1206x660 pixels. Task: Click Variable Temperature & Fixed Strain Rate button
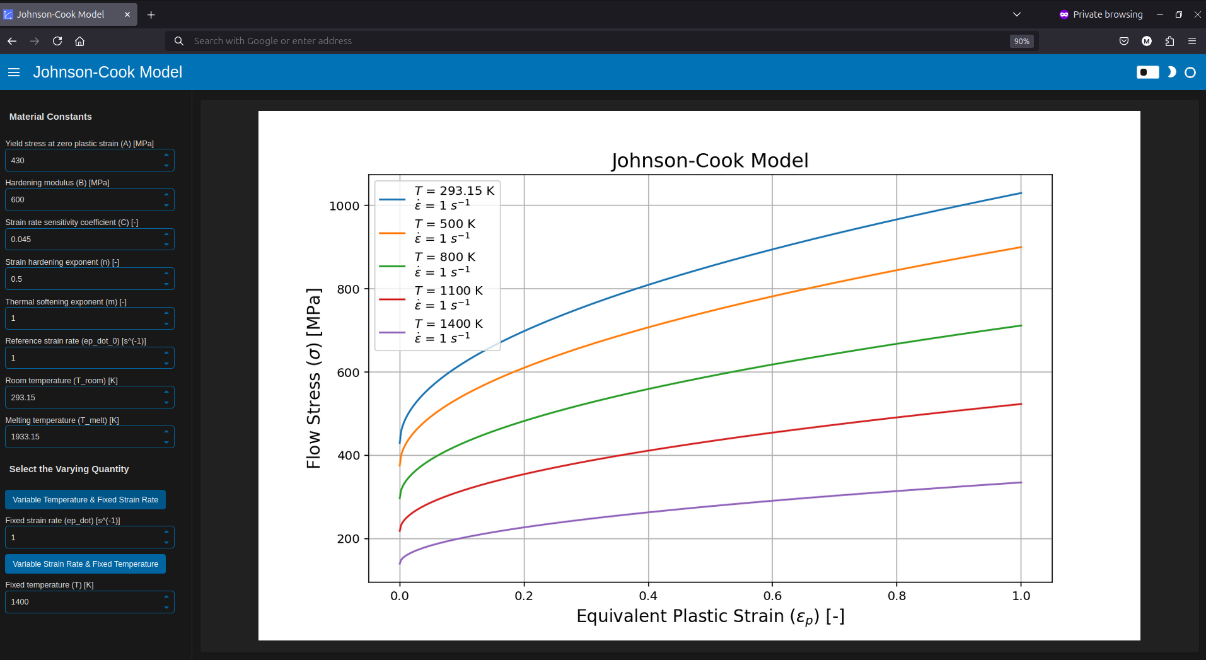click(85, 499)
